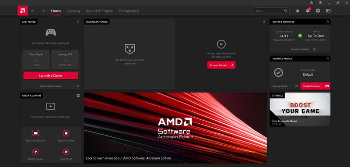Screen dimensions: 350x167
Task: Expand the Last Played panel arrow
Action: (x=78, y=22)
